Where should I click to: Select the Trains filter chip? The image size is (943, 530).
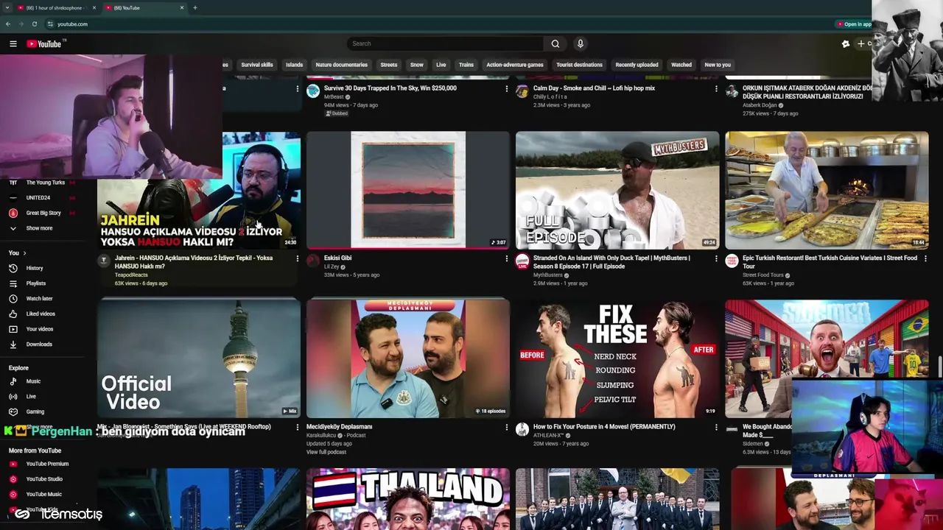[466, 65]
